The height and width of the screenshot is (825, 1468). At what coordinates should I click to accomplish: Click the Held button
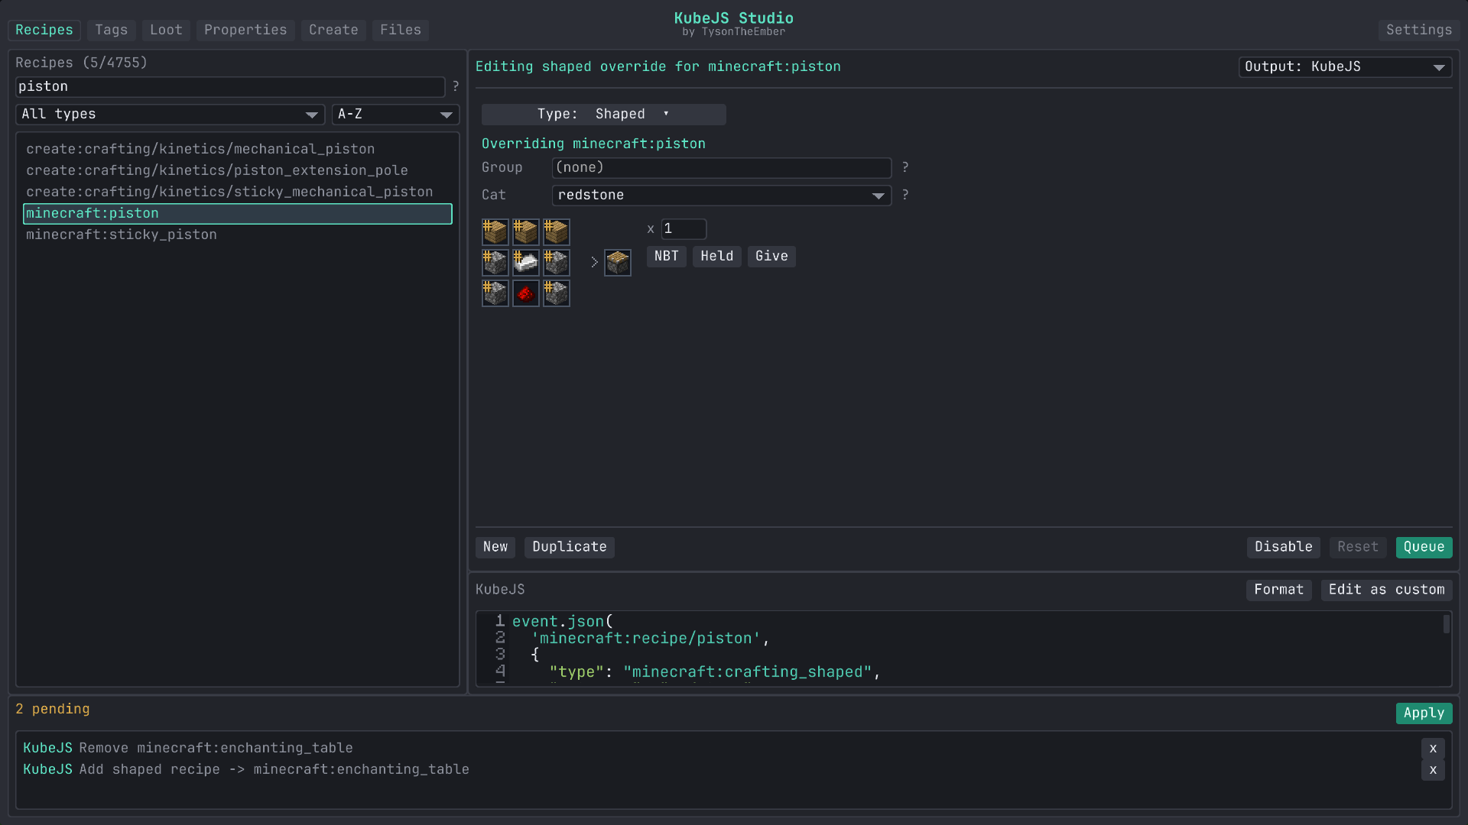click(x=717, y=257)
